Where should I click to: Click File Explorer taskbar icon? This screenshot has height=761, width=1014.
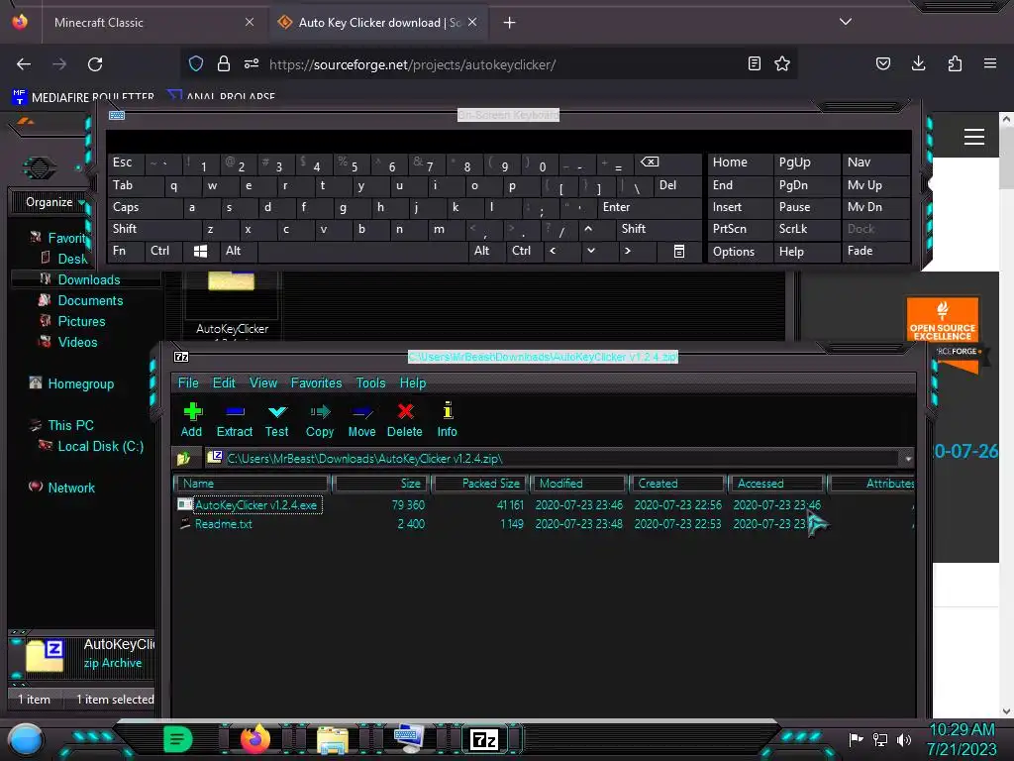[x=333, y=739]
